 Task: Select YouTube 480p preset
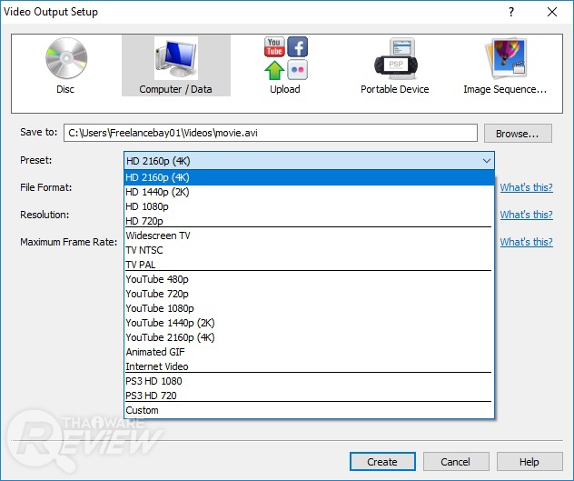310,279
